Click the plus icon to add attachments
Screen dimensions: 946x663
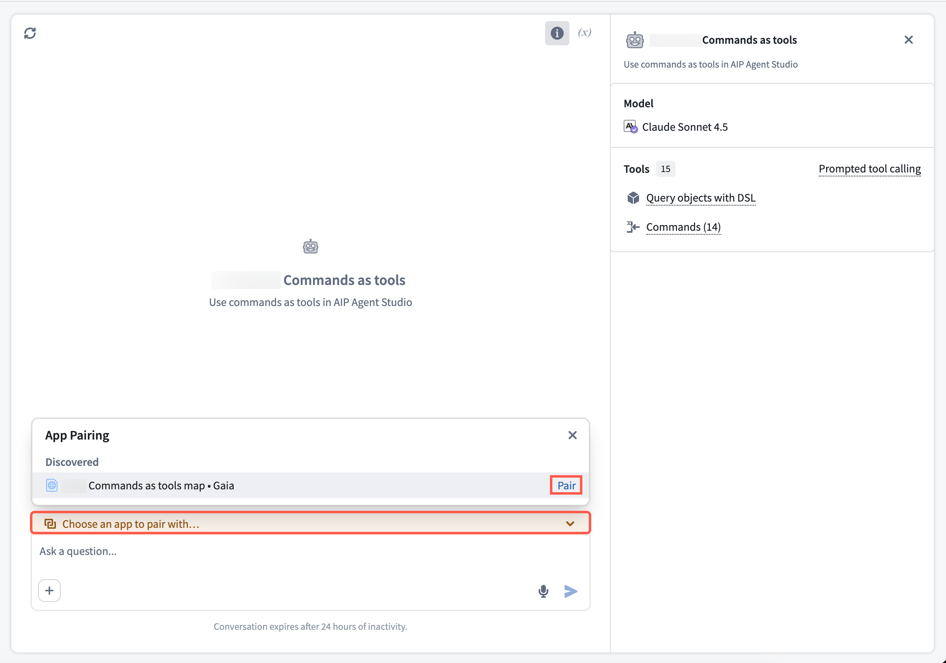pos(49,591)
